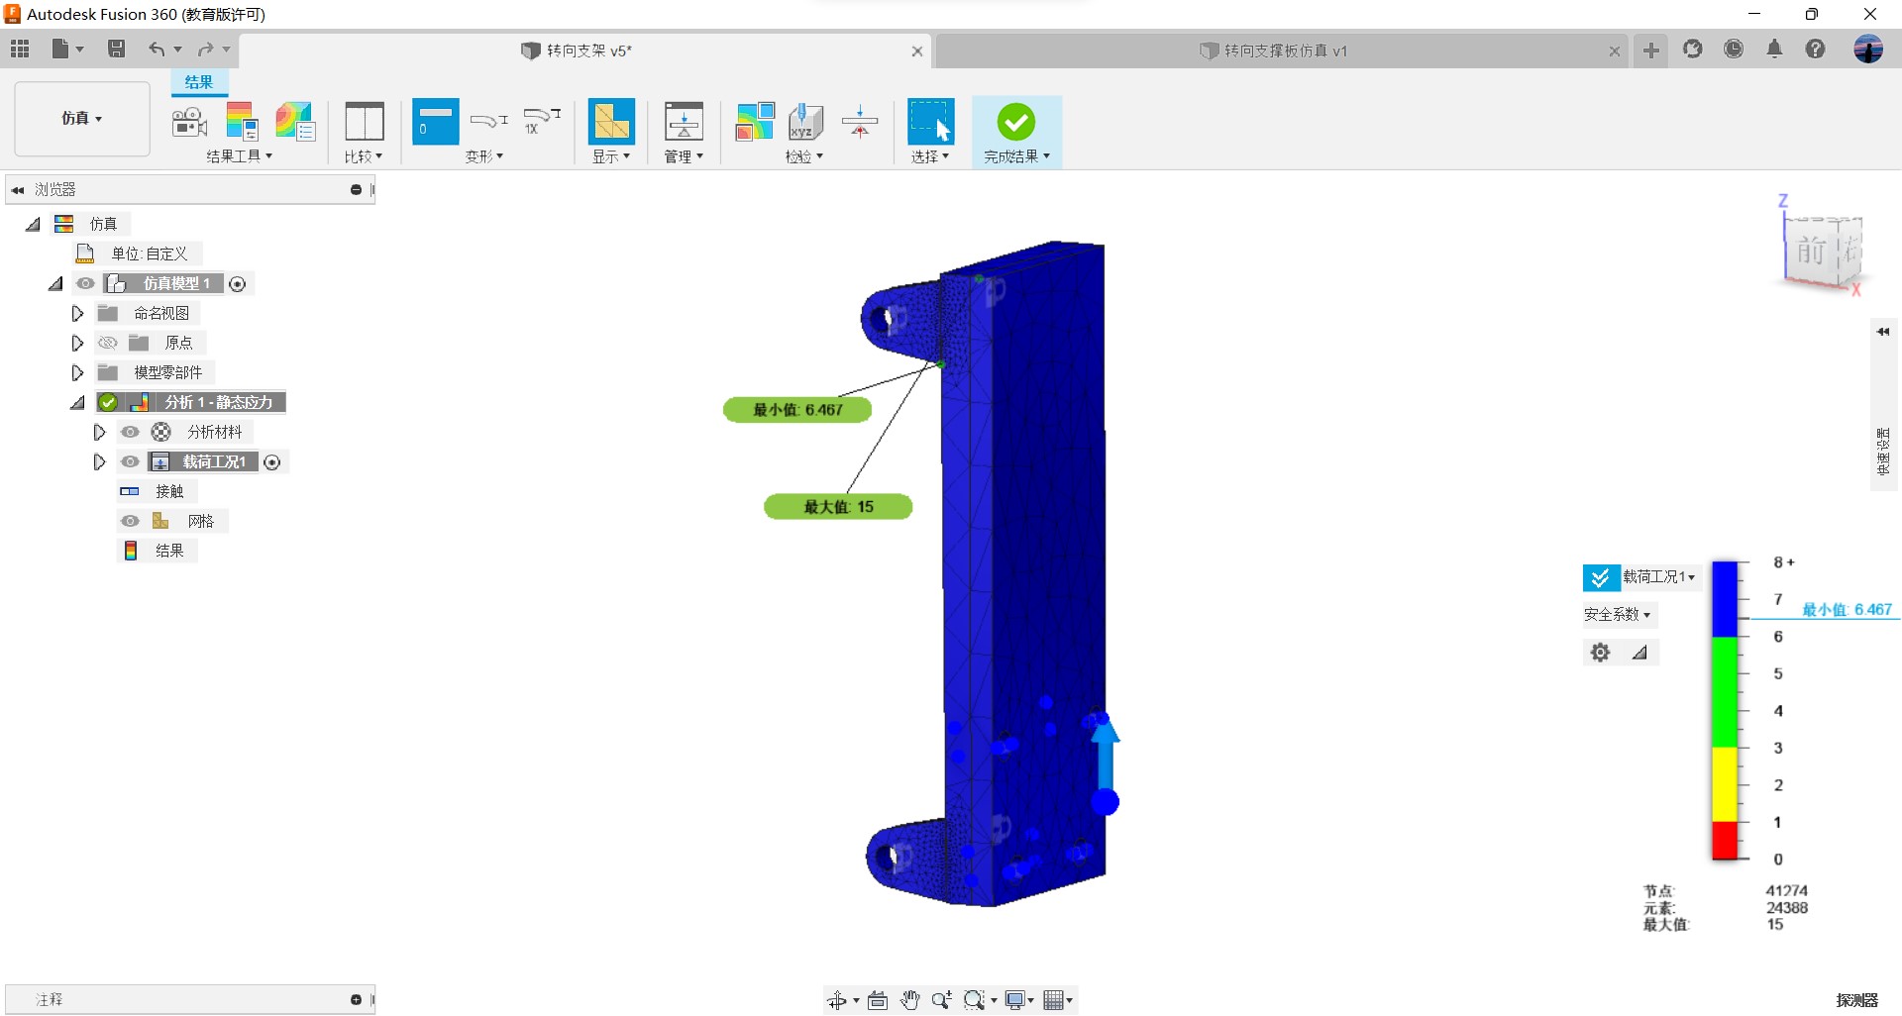Image resolution: width=1902 pixels, height=1016 pixels.
Task: Click the green Finish Results checkmark
Action: point(1015,122)
